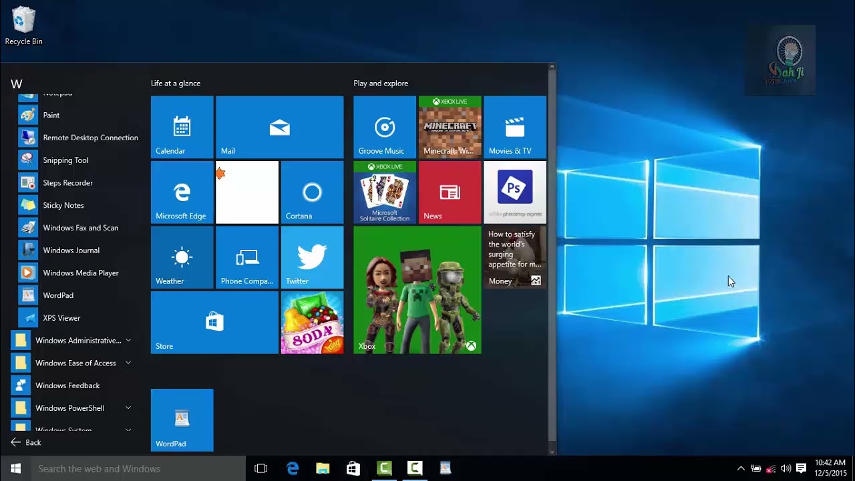This screenshot has height=481, width=855.
Task: Expand the Windows PowerShell folder chevron
Action: coord(128,408)
